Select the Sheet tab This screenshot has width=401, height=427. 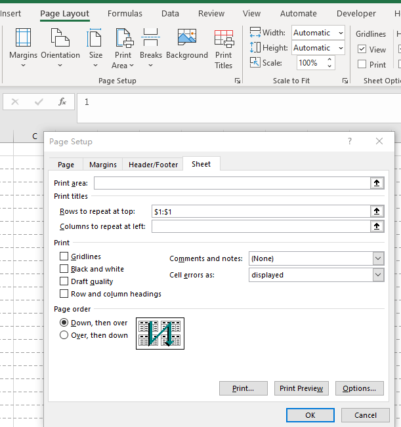201,164
